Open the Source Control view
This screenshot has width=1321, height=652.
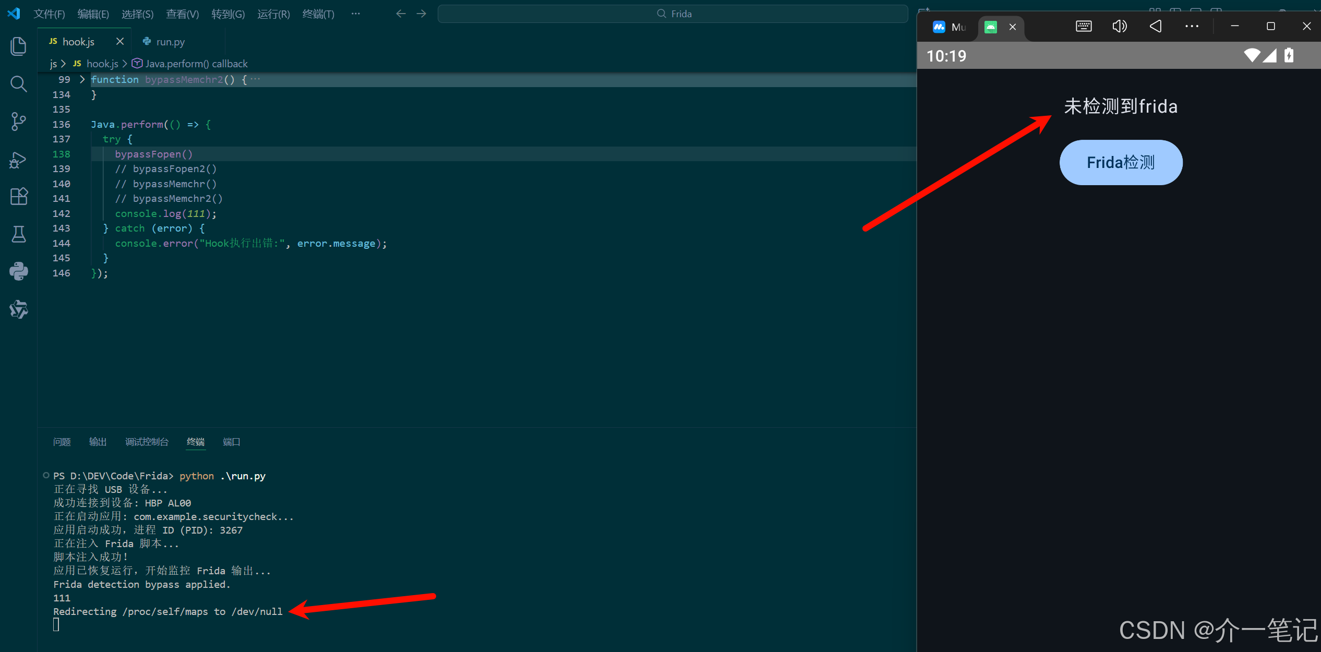pyautogui.click(x=18, y=122)
